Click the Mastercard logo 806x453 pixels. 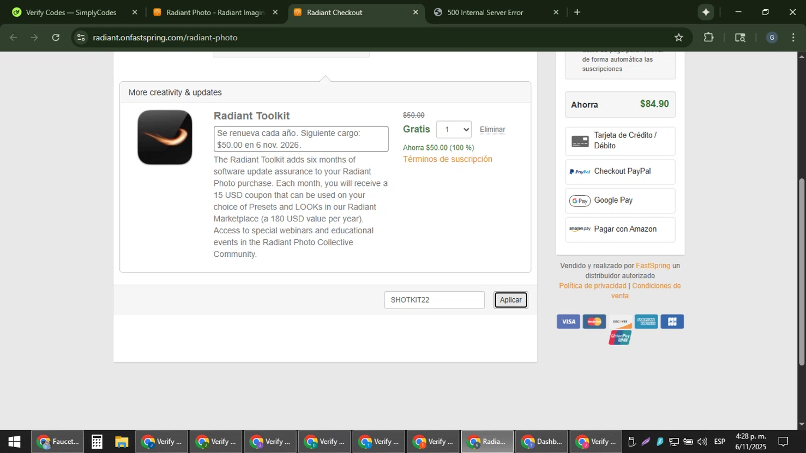[x=594, y=322]
